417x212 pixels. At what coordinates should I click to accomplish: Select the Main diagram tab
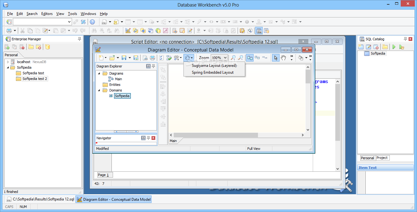point(173,141)
